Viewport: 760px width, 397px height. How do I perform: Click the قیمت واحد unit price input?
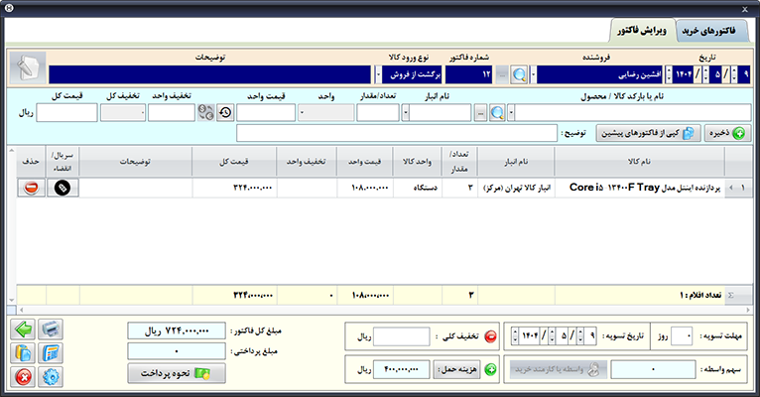[266, 113]
